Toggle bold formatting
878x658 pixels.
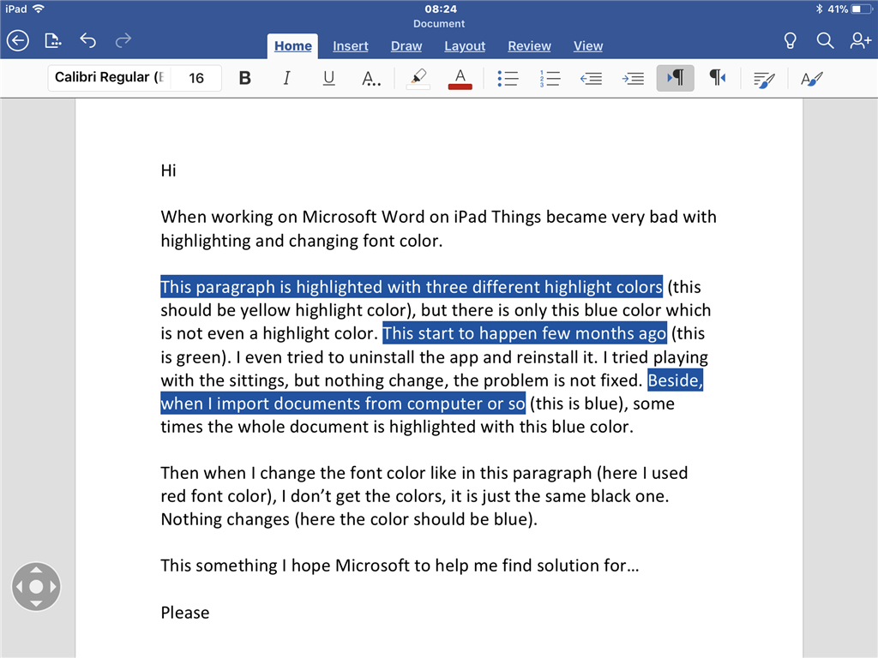244,78
